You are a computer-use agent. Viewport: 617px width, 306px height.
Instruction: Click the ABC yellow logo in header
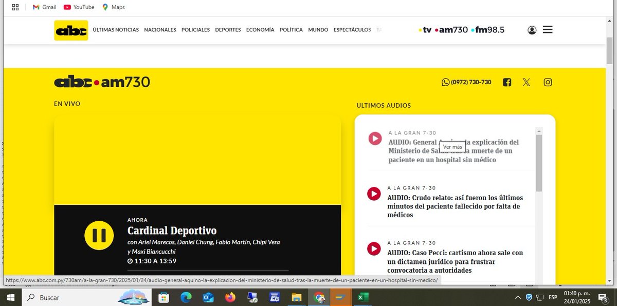(x=71, y=30)
